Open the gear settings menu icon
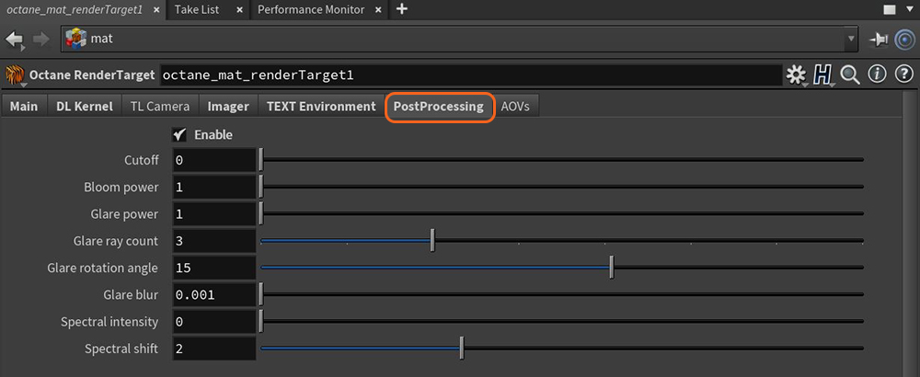 [796, 75]
